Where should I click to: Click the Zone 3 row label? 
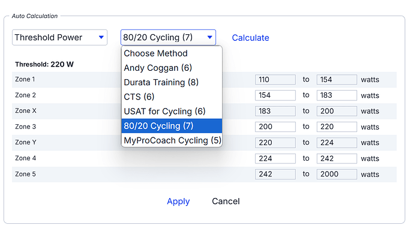pyautogui.click(x=25, y=127)
